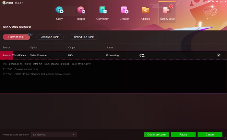This screenshot has width=227, height=140.
Task: Maximize the DVDFab window
Action: (x=221, y=1)
